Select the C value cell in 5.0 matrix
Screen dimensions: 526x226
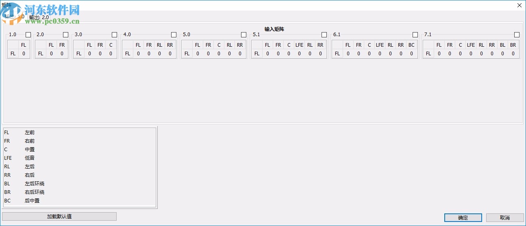tap(219, 54)
